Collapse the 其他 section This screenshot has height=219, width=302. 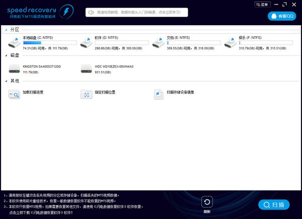tap(6, 81)
